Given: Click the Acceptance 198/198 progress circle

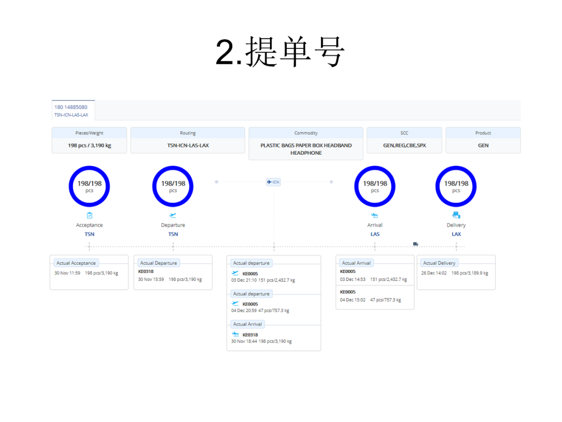Looking at the screenshot, I should (x=90, y=186).
